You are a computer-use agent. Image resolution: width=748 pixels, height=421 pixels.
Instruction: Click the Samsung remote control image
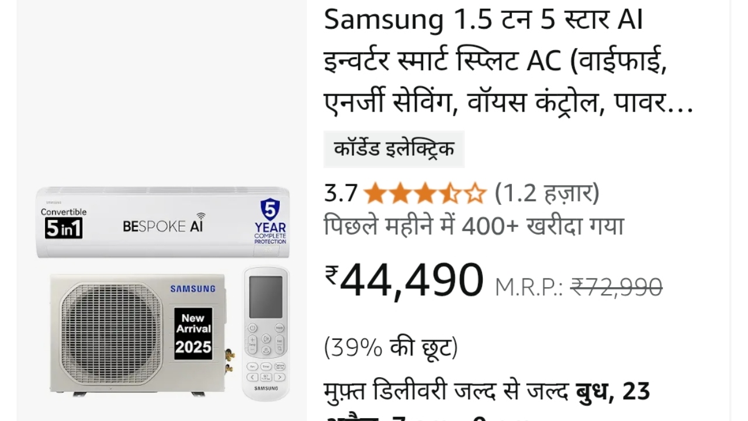(x=266, y=333)
